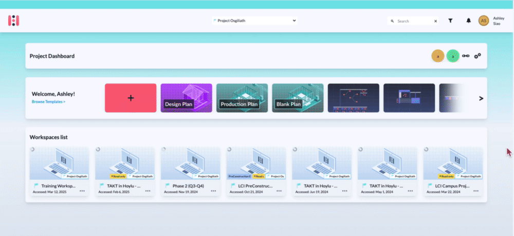
Task: Click the Hoylu logo in the header
Action: pos(13,21)
